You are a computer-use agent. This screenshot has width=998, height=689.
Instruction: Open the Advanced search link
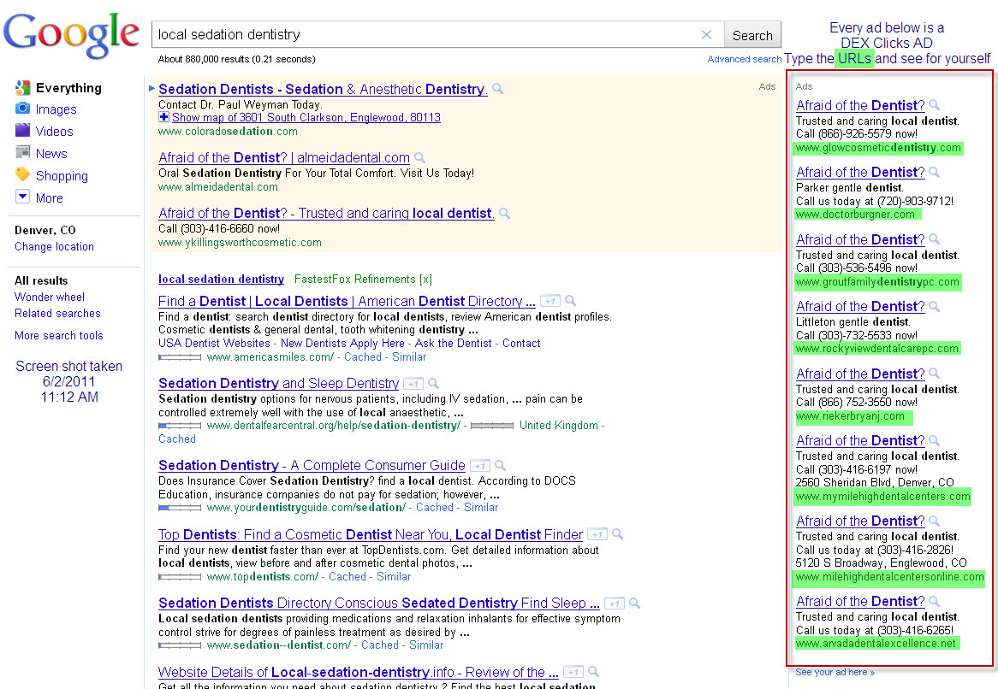[x=744, y=59]
